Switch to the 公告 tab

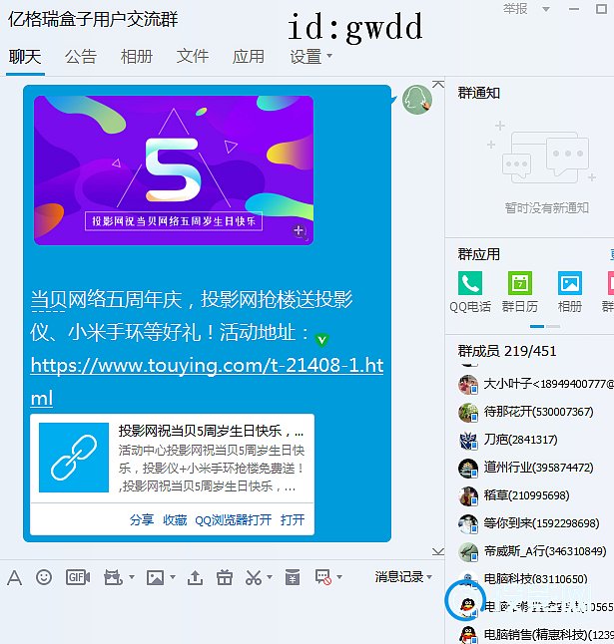[81, 57]
